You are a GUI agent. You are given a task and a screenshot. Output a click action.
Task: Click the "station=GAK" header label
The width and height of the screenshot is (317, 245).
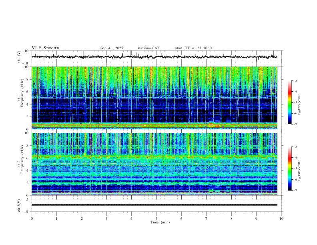click(x=148, y=48)
